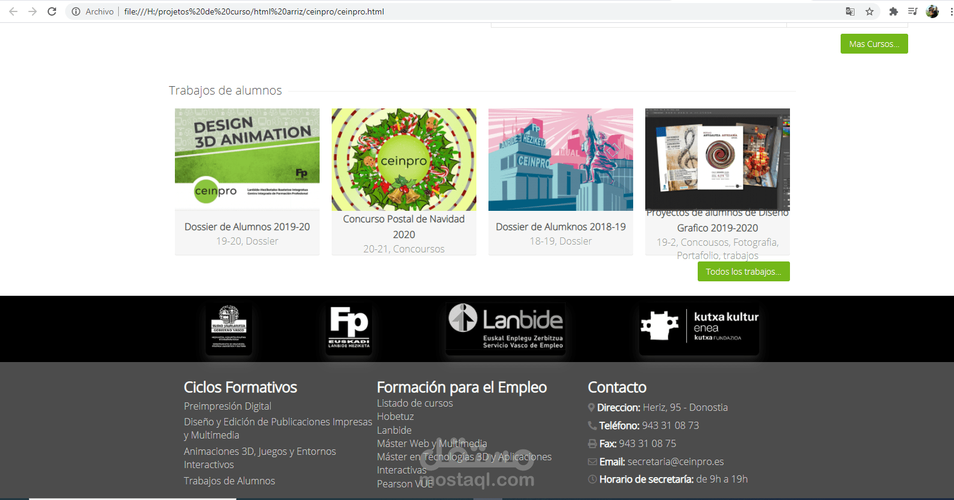Click the fax printer icon
This screenshot has height=500, width=954.
click(592, 444)
